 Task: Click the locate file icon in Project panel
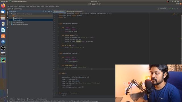point(44,11)
